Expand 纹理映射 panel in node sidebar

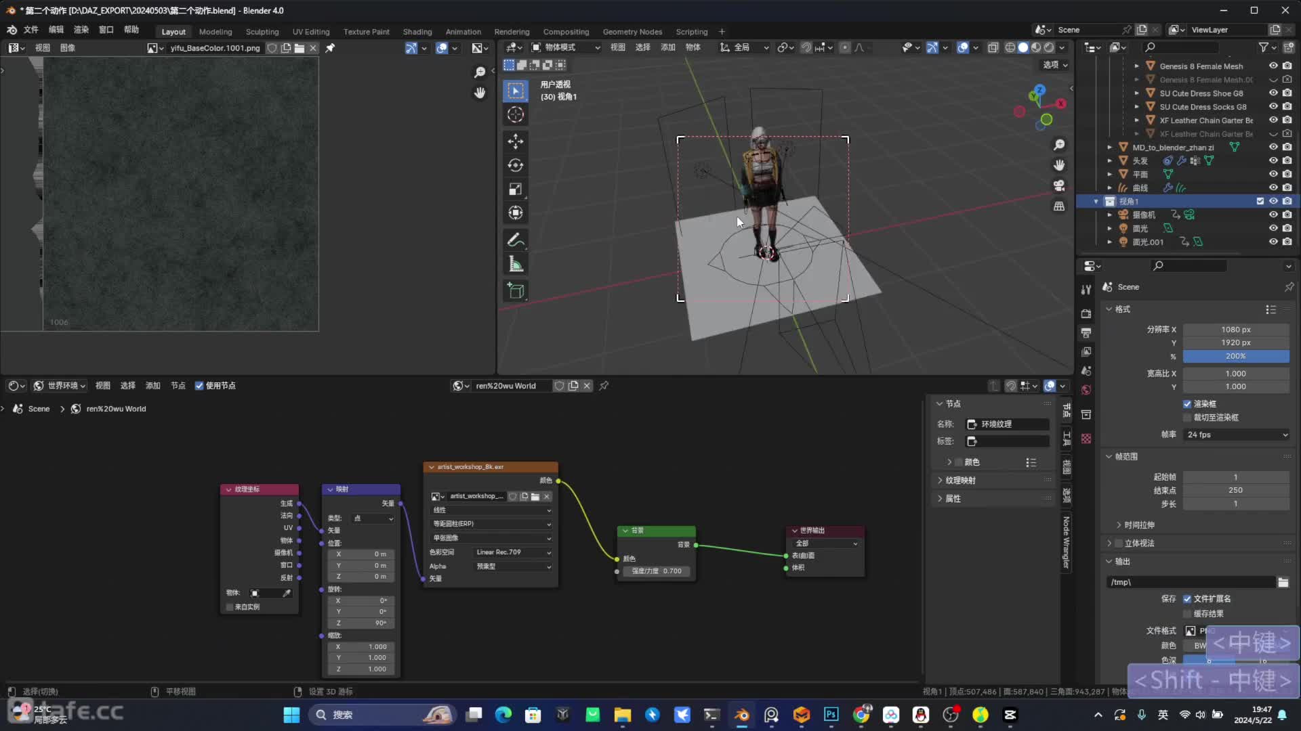(960, 481)
